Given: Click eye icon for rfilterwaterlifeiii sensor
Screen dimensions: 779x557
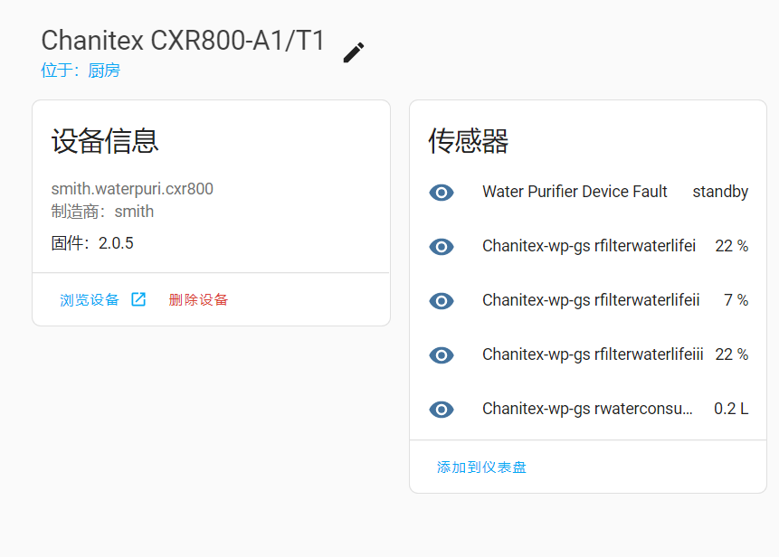Looking at the screenshot, I should click(x=442, y=355).
